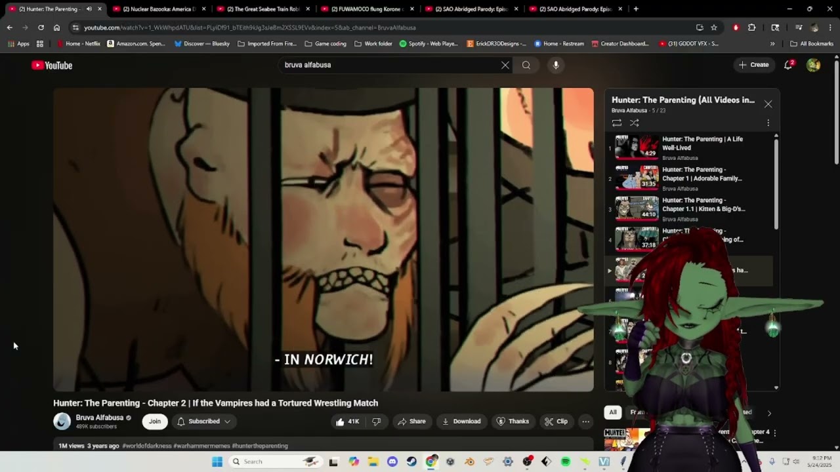
Task: Switch to FUWAMOCO flung Korone tab
Action: (367, 9)
